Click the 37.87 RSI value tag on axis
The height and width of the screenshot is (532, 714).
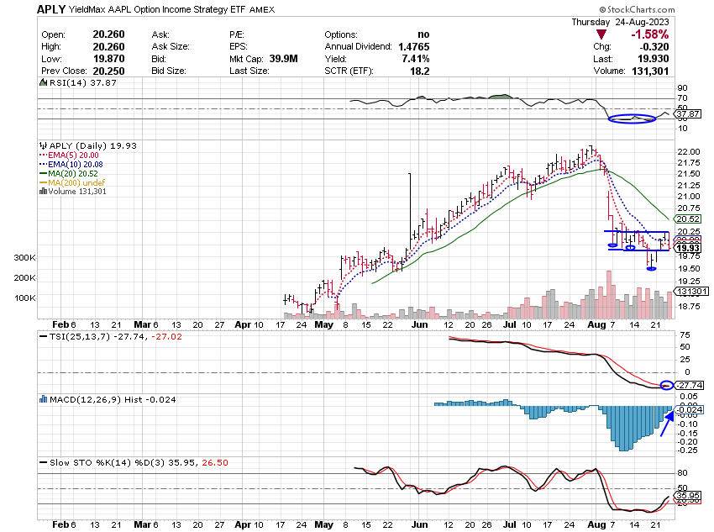pyautogui.click(x=688, y=113)
